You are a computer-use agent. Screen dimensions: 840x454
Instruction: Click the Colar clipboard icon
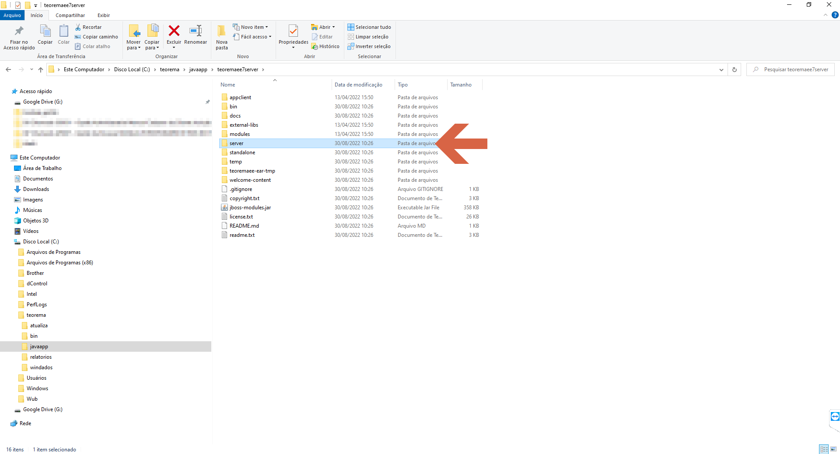point(63,31)
